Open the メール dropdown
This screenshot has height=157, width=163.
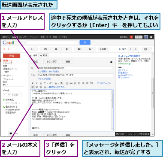8,49
